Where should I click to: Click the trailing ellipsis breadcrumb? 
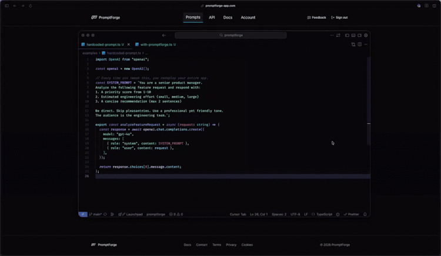coord(146,53)
